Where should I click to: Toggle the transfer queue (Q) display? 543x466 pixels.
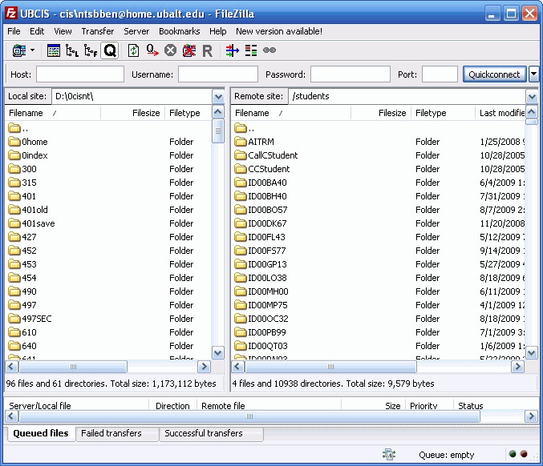click(x=109, y=50)
